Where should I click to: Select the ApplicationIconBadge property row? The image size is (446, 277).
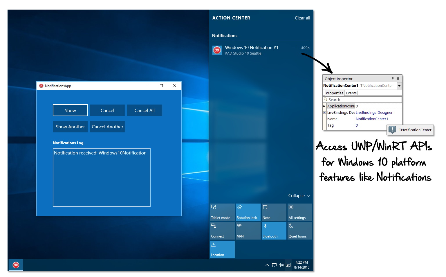click(362, 106)
